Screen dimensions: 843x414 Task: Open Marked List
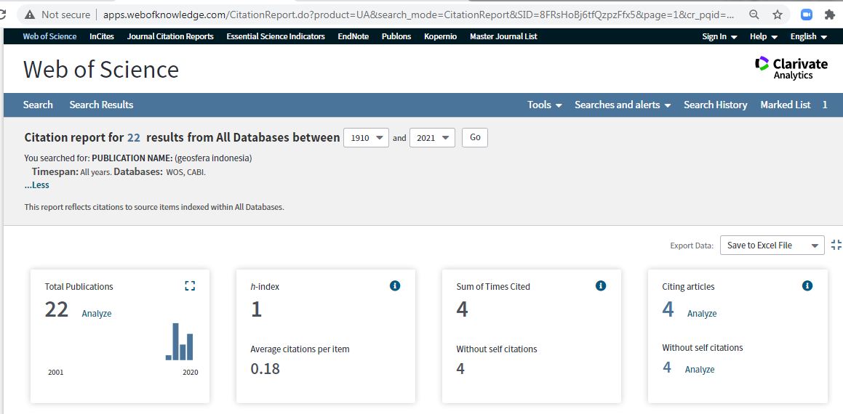click(786, 105)
